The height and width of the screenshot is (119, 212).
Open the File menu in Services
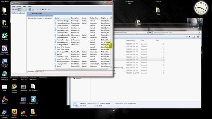coord(14,6)
